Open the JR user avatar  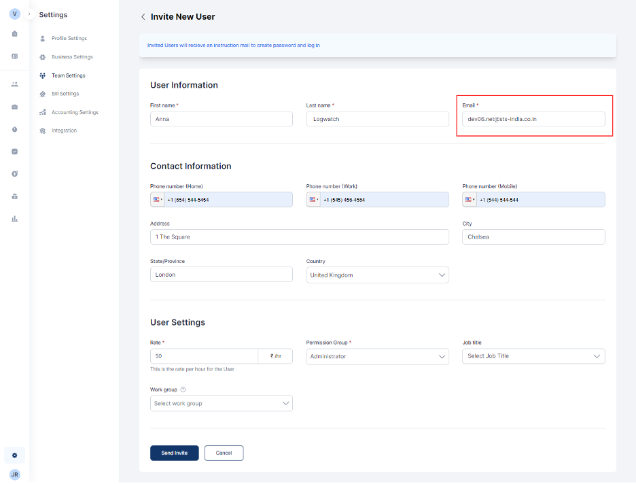click(14, 474)
